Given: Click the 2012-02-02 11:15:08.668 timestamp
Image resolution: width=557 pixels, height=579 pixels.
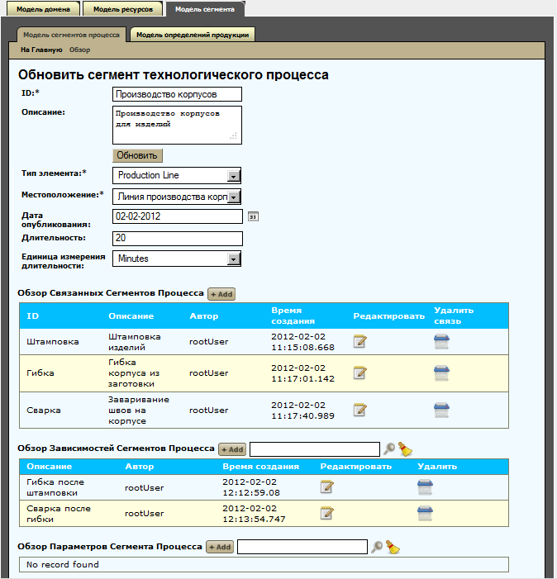Looking at the screenshot, I should (302, 342).
